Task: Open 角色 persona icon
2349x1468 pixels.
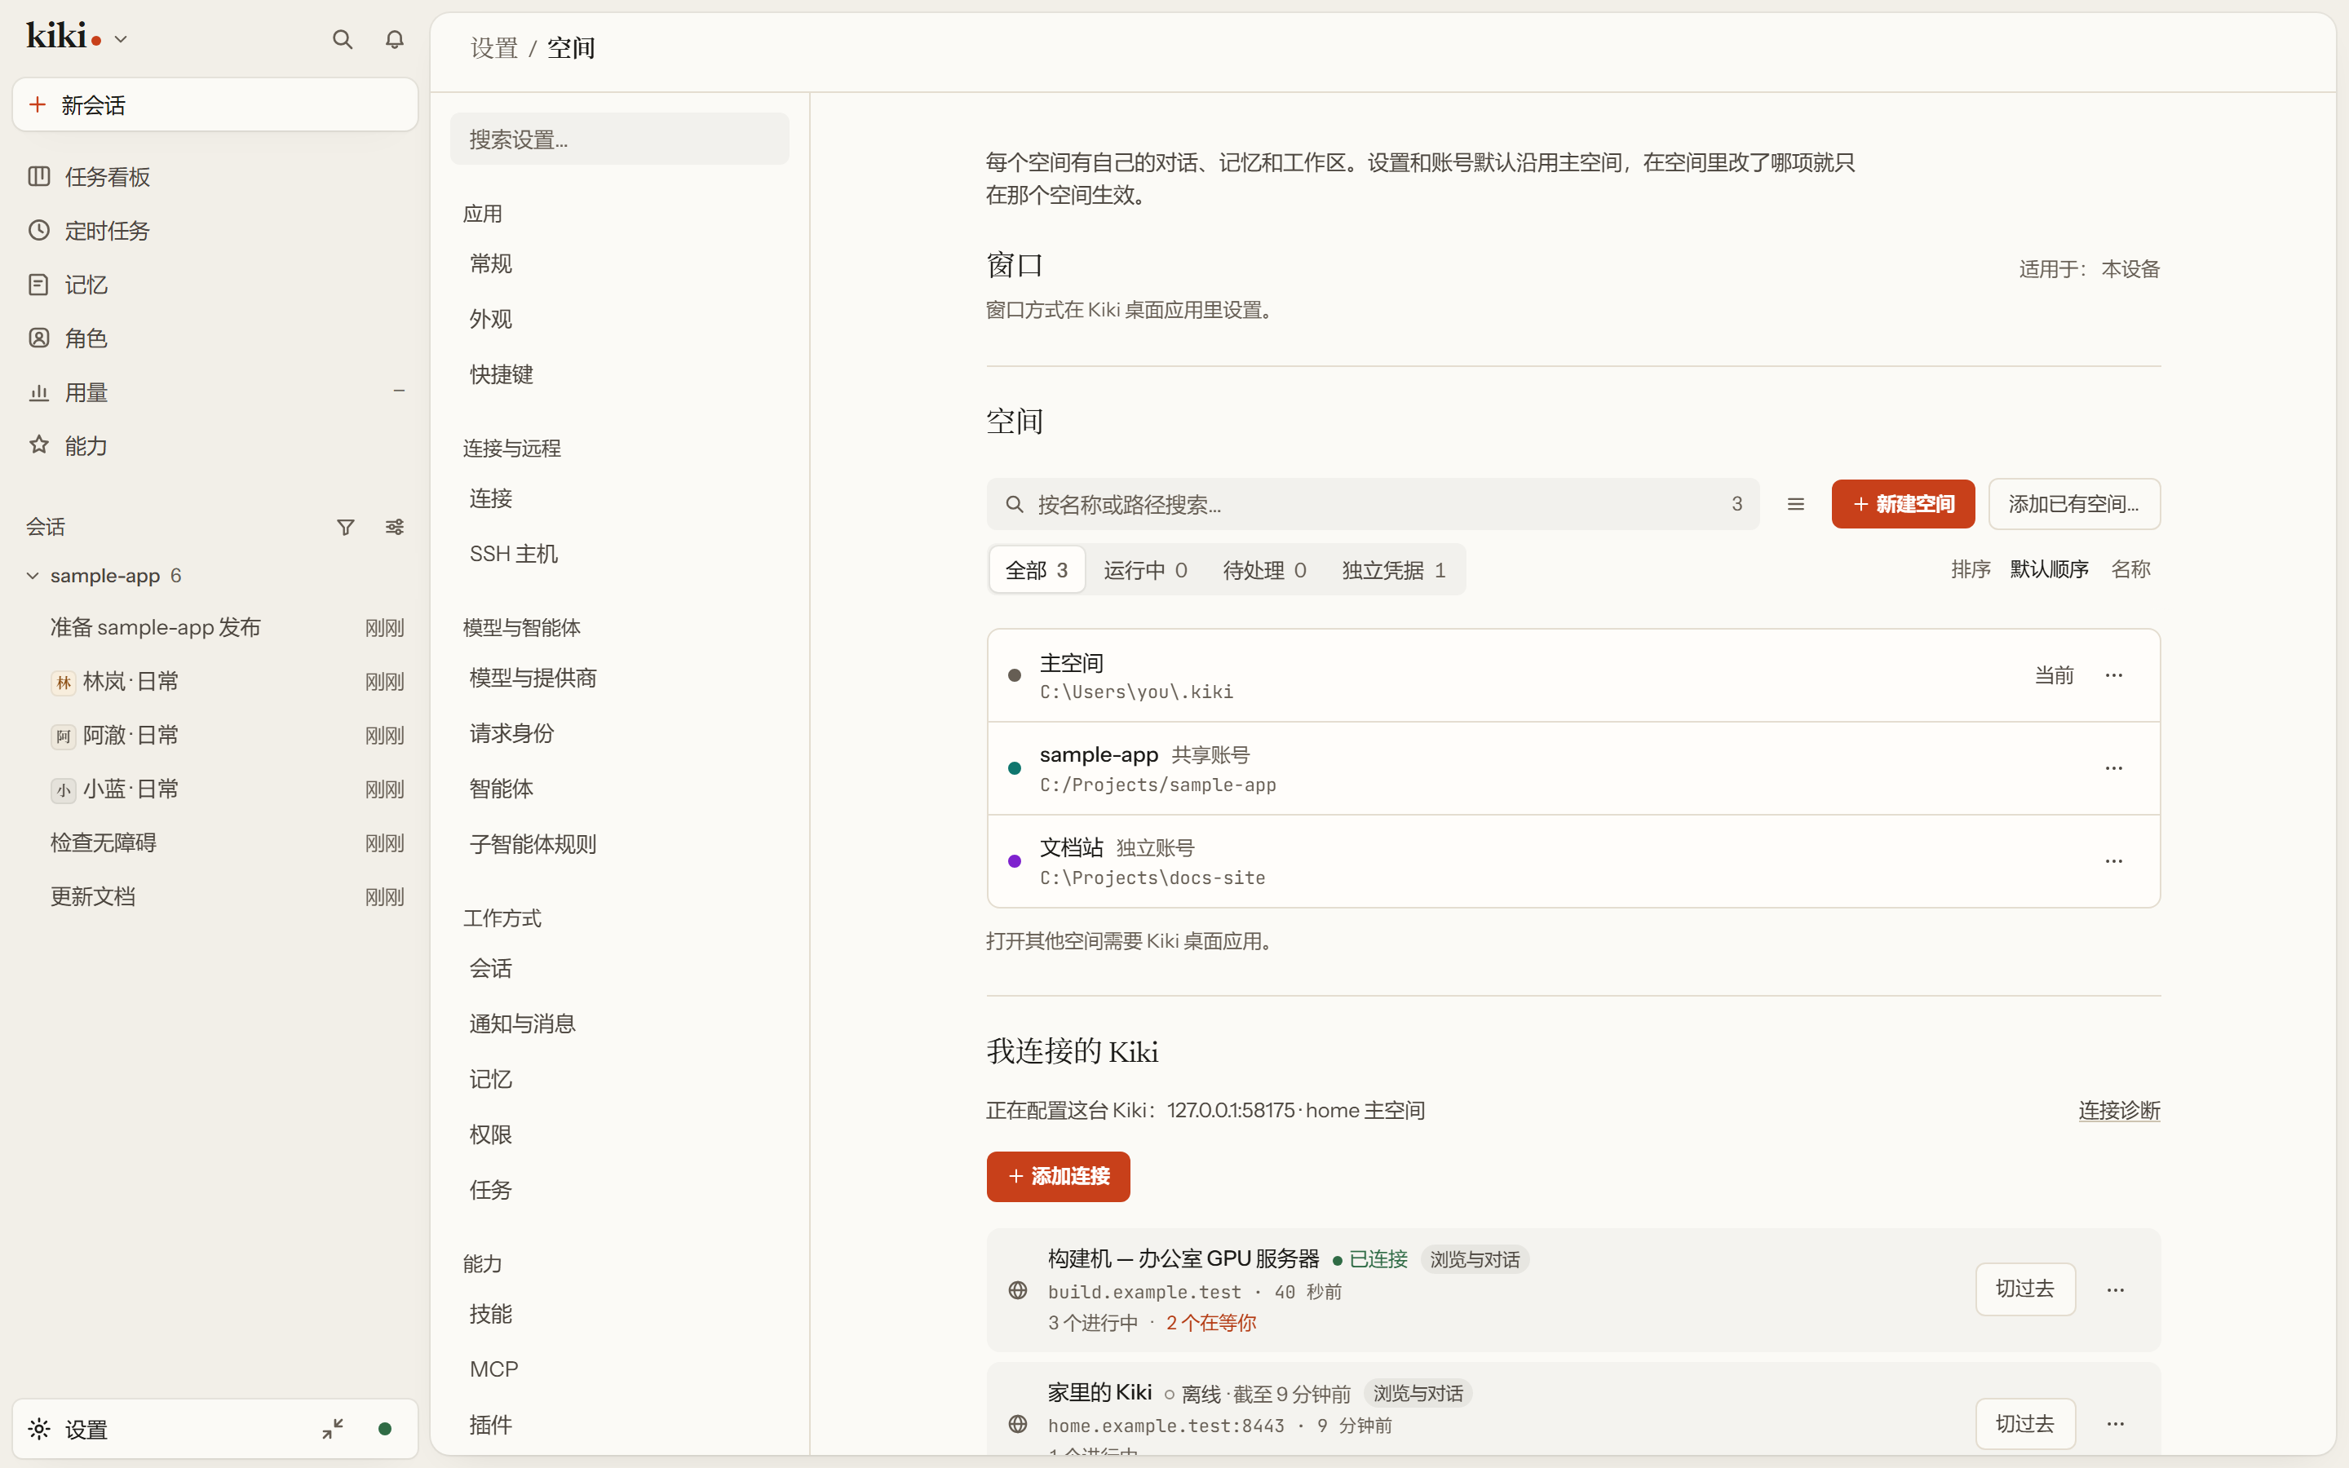Action: pos(39,338)
